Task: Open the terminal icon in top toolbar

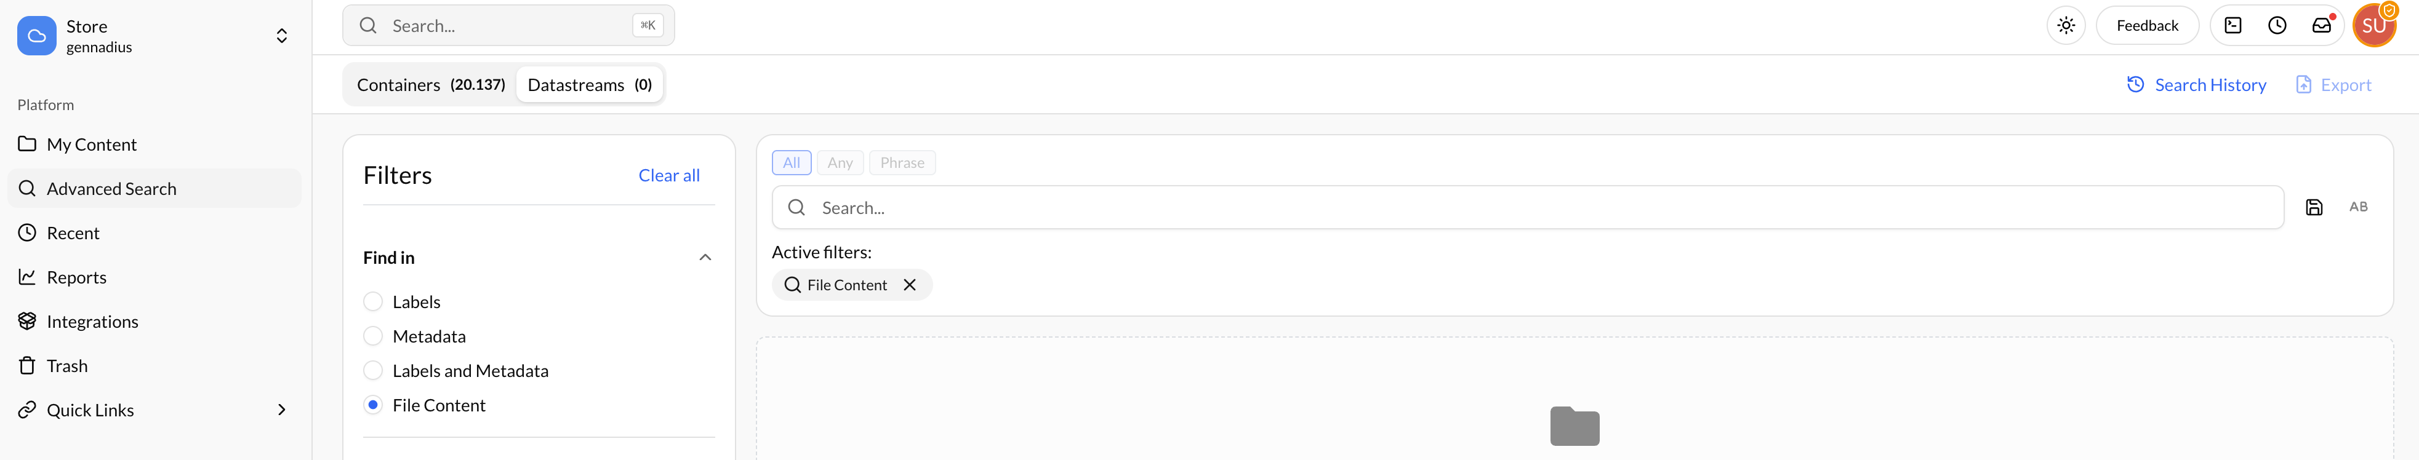Action: point(2233,25)
